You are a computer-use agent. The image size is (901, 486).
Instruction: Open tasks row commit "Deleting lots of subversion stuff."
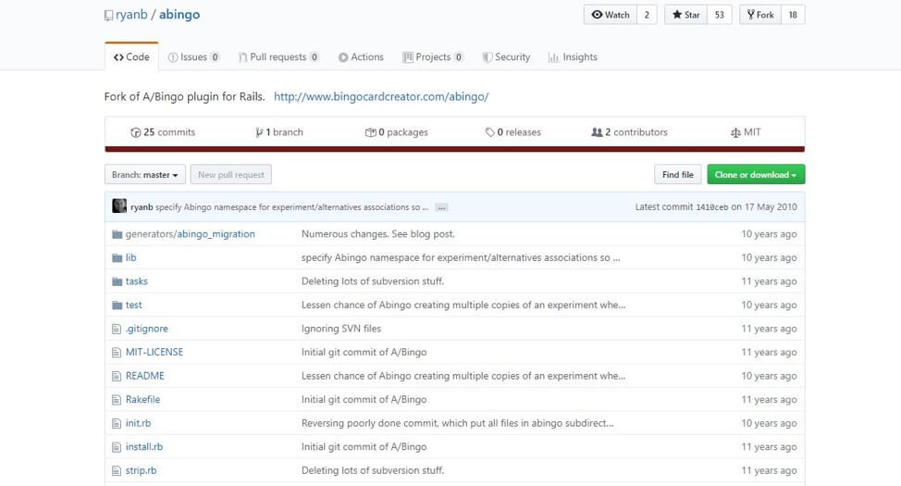point(373,281)
